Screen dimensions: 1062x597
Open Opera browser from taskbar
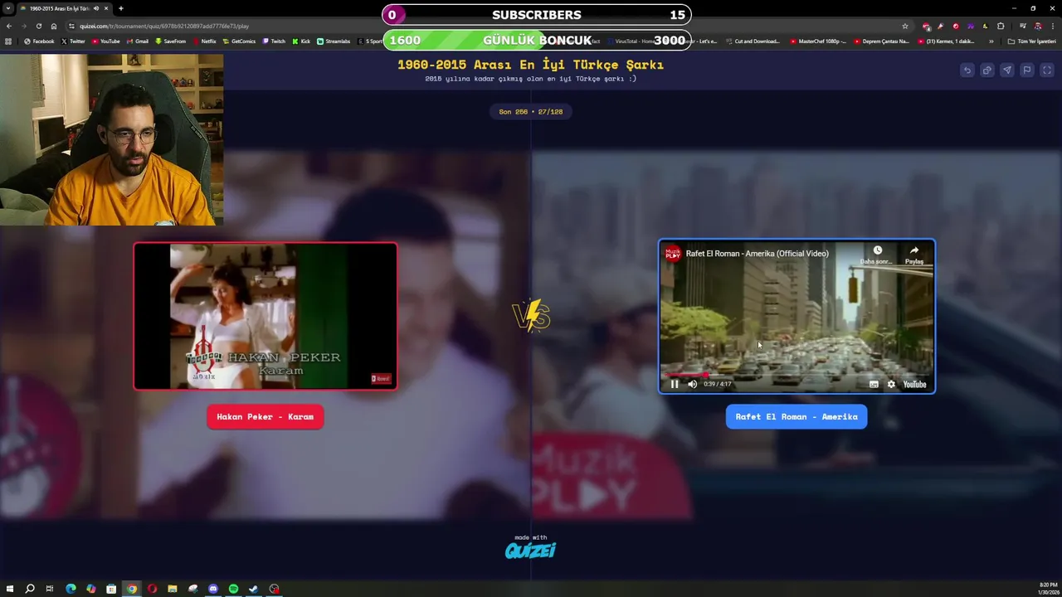152,589
